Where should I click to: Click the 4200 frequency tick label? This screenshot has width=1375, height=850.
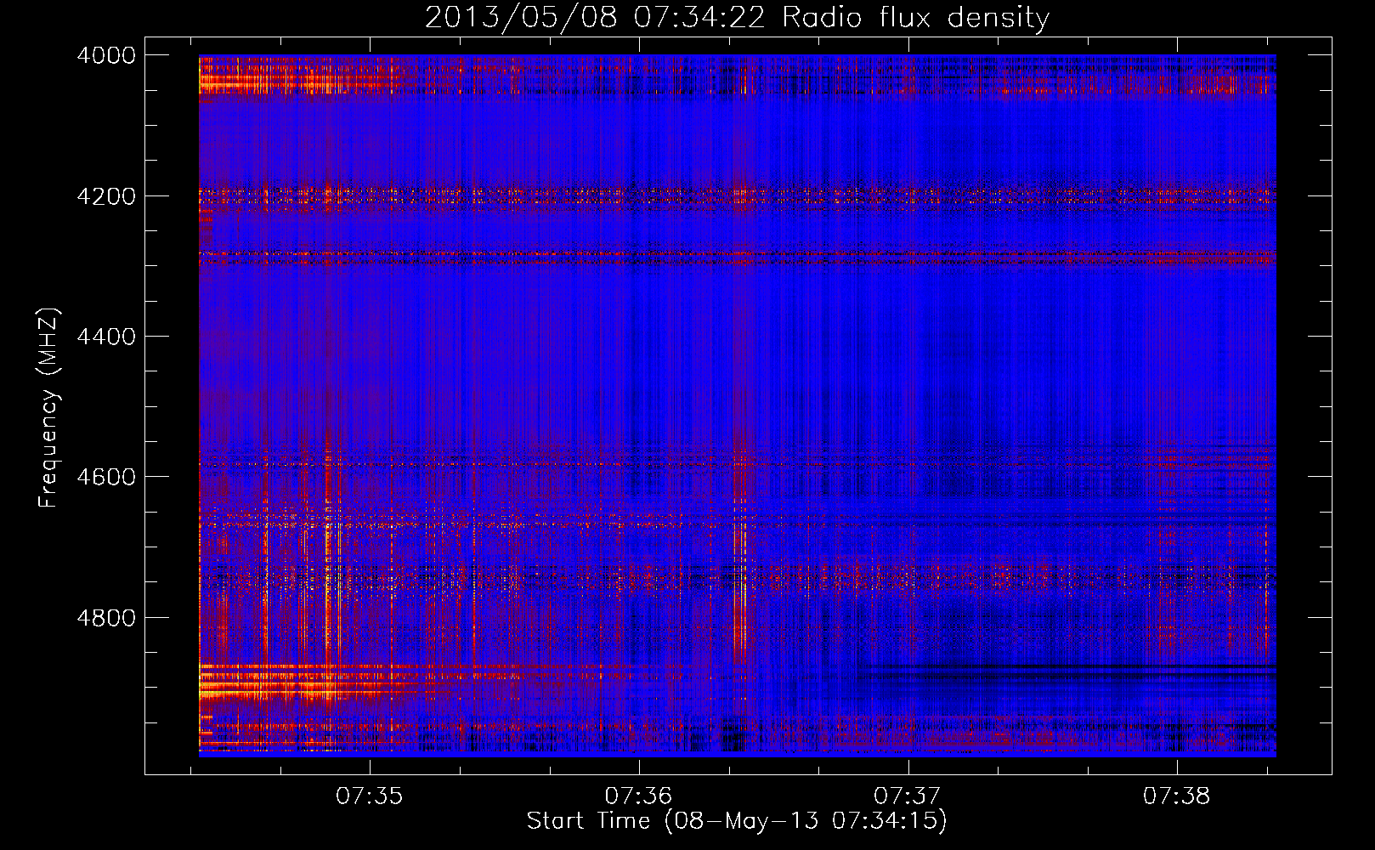106,196
